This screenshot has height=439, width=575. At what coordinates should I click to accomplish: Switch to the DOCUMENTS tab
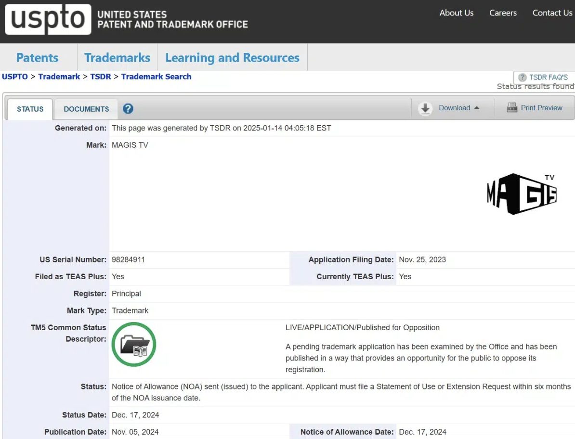(86, 109)
